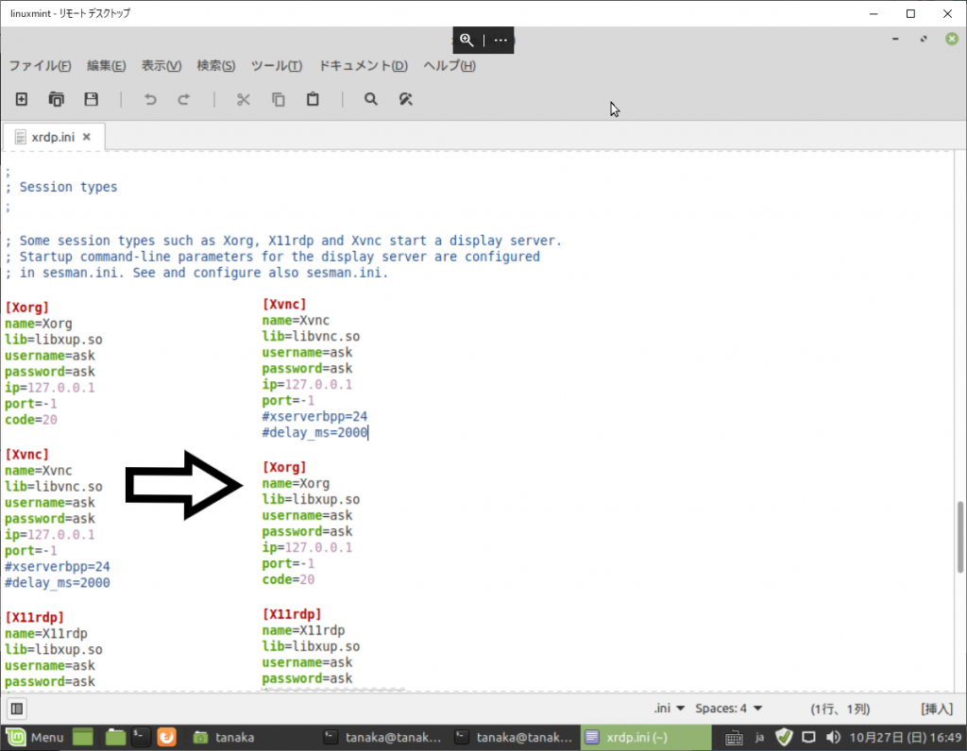The image size is (967, 751).
Task: Click the ja input language indicator
Action: [x=760, y=738]
